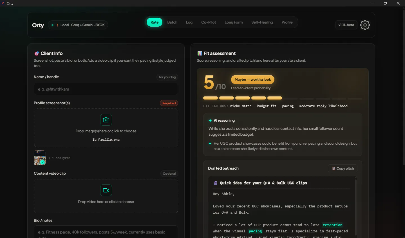Click the Client Info target icon
405x238 pixels.
(x=37, y=53)
